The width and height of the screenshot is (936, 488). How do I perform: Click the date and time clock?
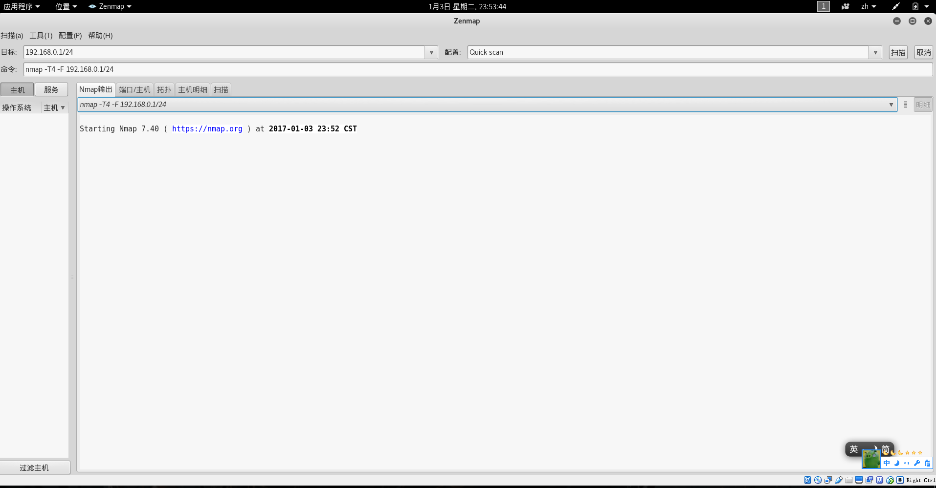[x=467, y=6]
